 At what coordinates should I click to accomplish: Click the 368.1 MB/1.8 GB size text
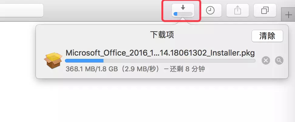[92, 69]
